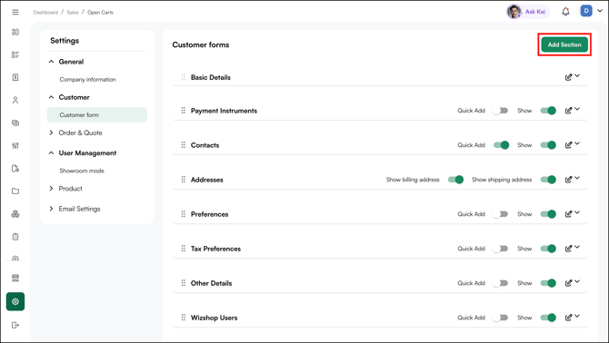Screen dimensions: 609x343
Task: Click the Tax Preferences section title
Action: click(x=215, y=249)
